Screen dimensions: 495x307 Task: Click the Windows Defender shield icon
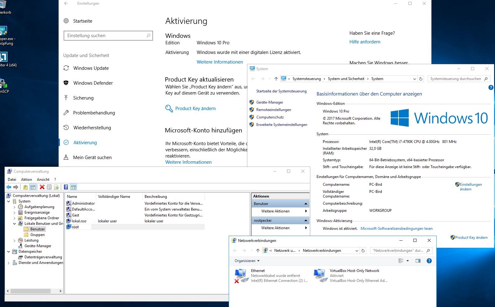(66, 83)
